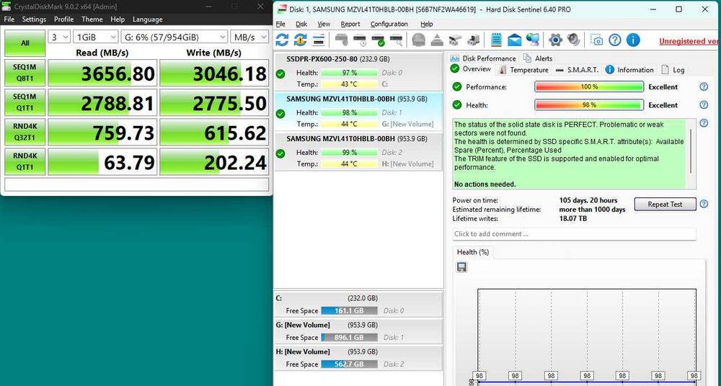This screenshot has width=721, height=386.
Task: Select the C: partition free space row
Action: coord(358,304)
